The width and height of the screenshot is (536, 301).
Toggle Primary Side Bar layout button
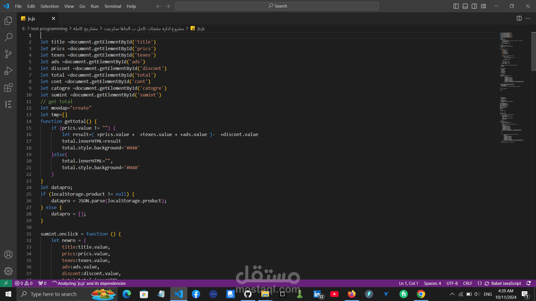coord(456,6)
